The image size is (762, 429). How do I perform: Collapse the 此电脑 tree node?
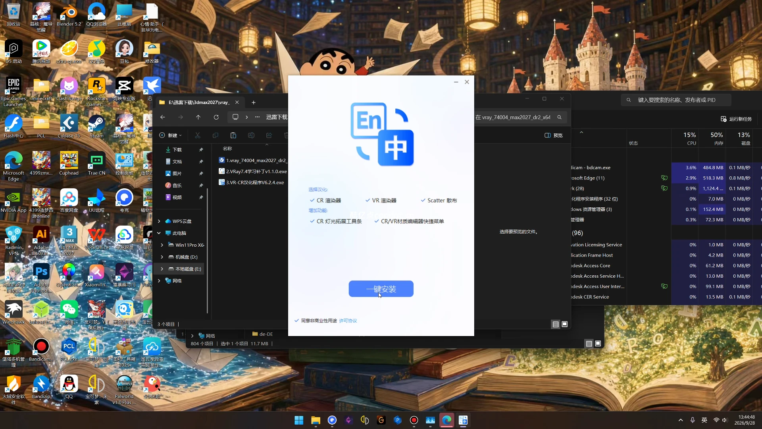pyautogui.click(x=159, y=233)
